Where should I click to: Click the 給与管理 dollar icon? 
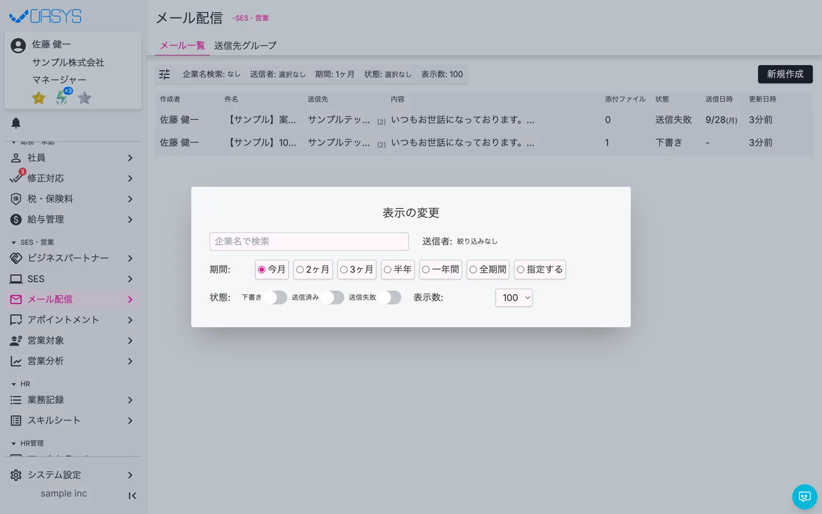pyautogui.click(x=16, y=219)
